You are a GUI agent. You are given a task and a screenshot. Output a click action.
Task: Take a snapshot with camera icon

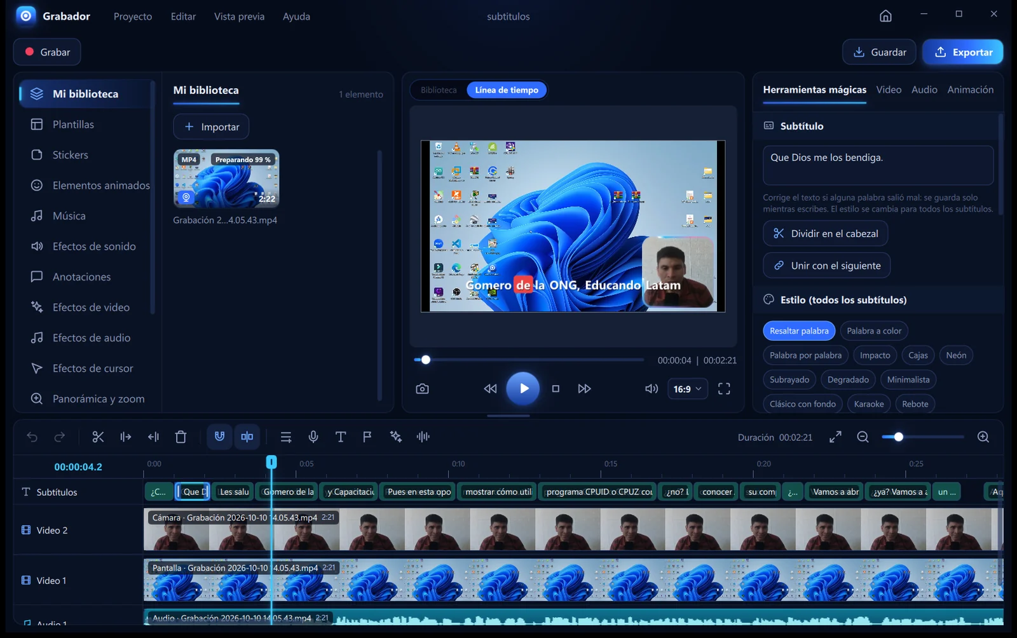point(422,389)
